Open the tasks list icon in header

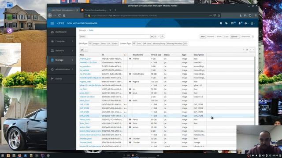point(233,23)
